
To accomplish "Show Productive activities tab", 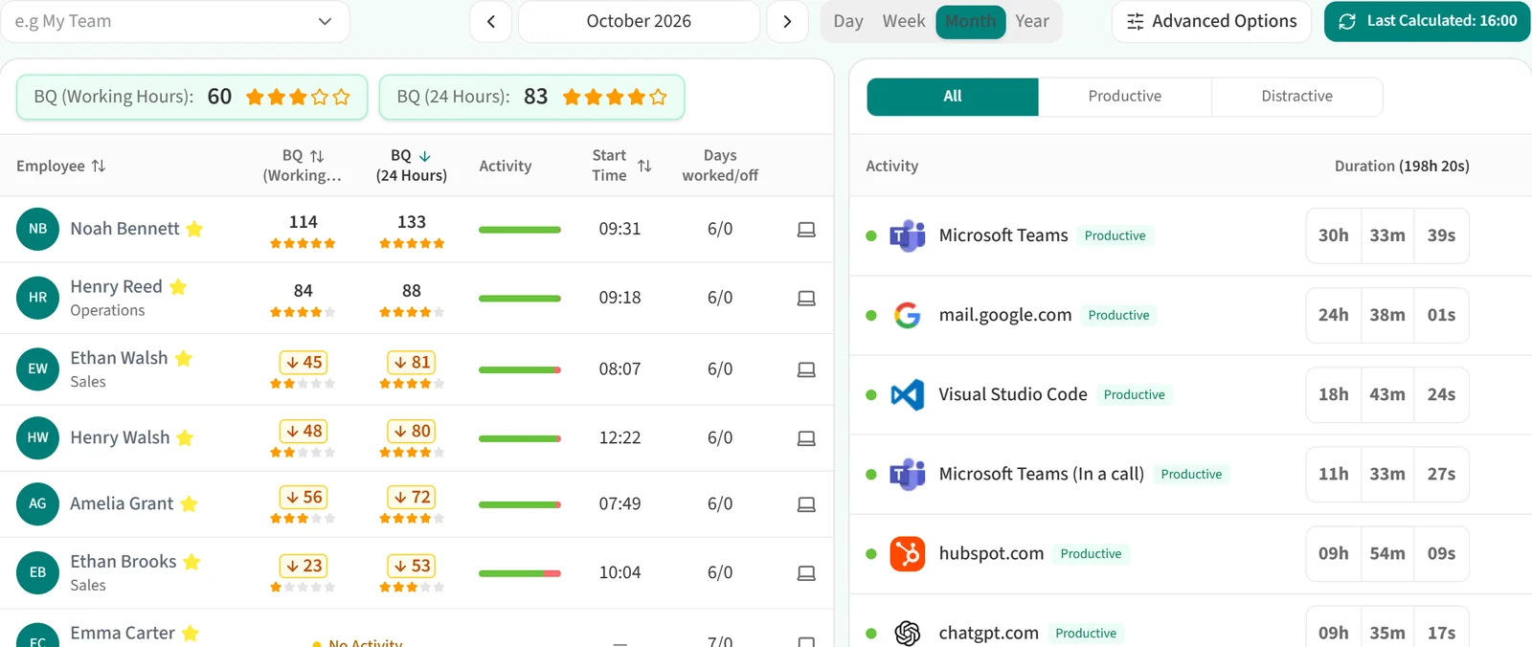I will tap(1125, 97).
